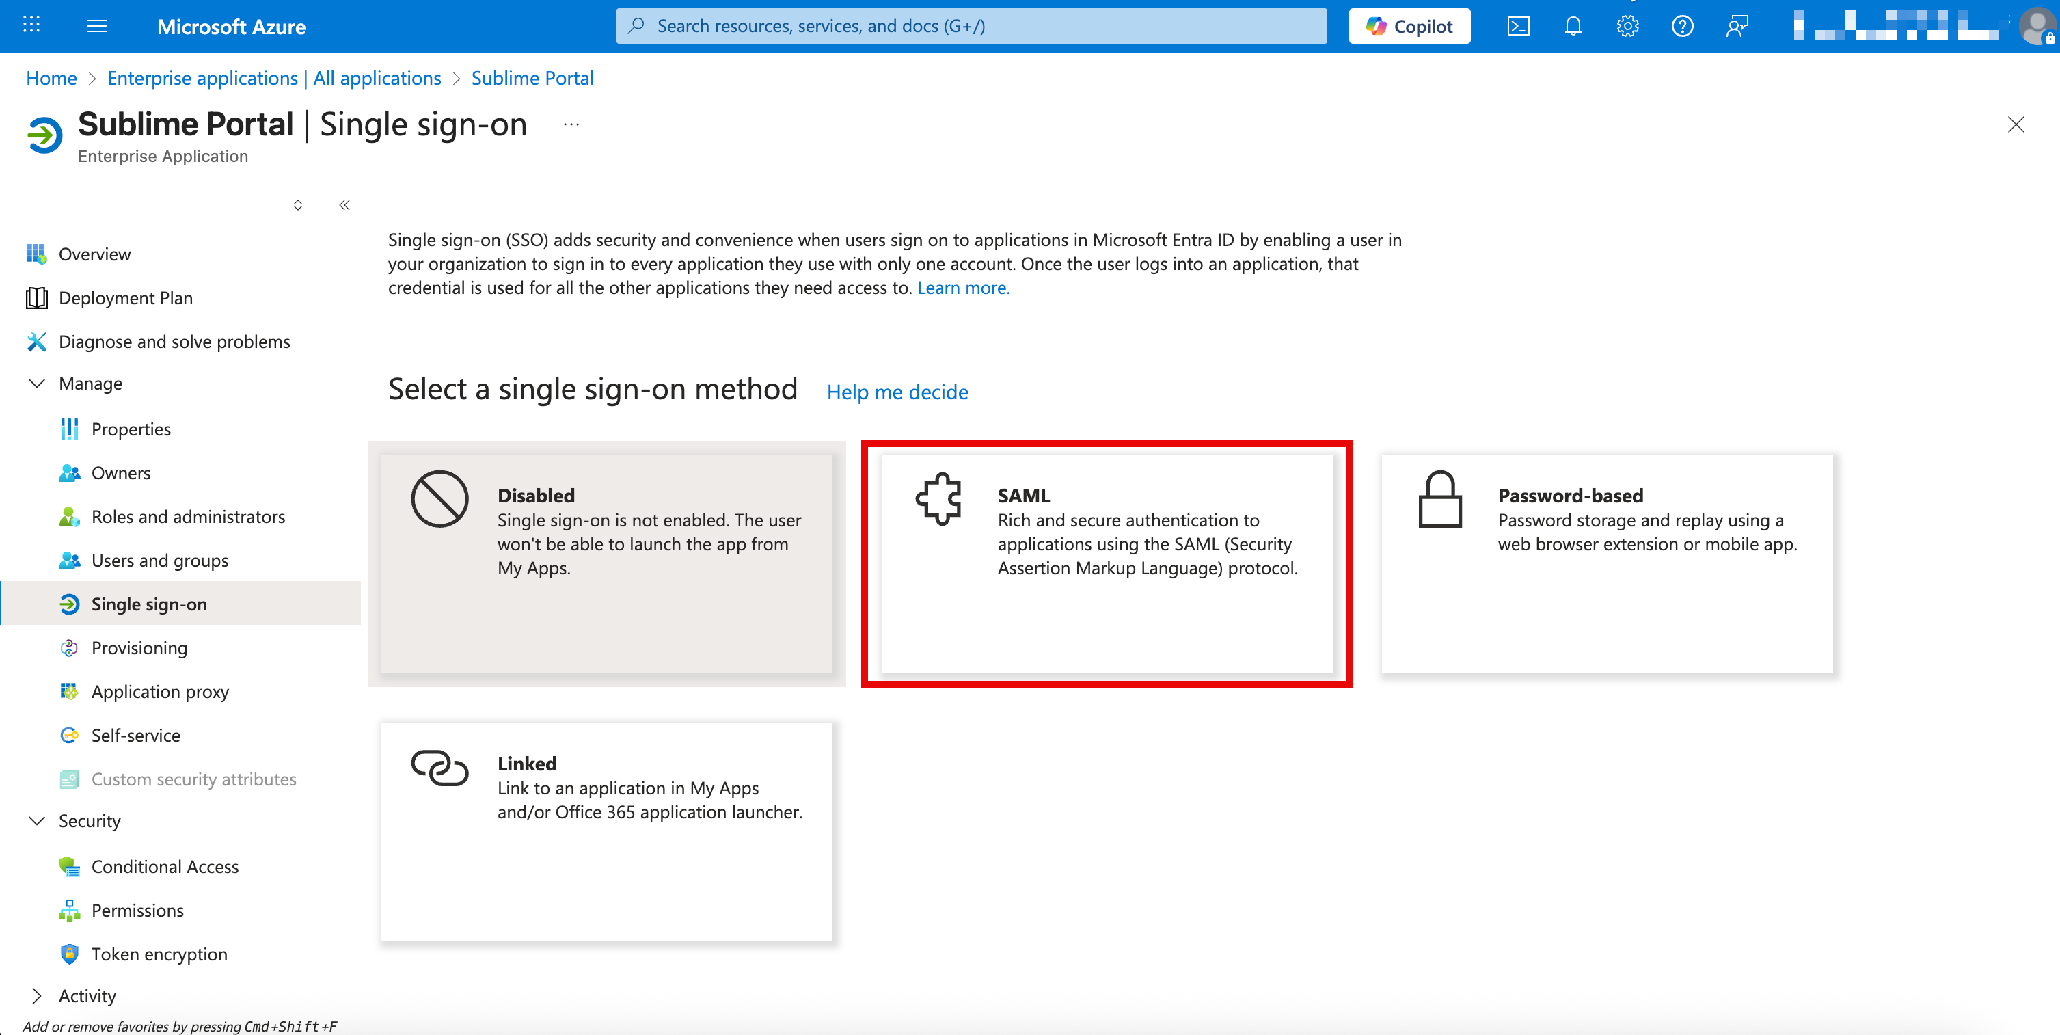Click the Application proxy icon
Viewport: 2060px width, 1035px height.
click(x=70, y=691)
